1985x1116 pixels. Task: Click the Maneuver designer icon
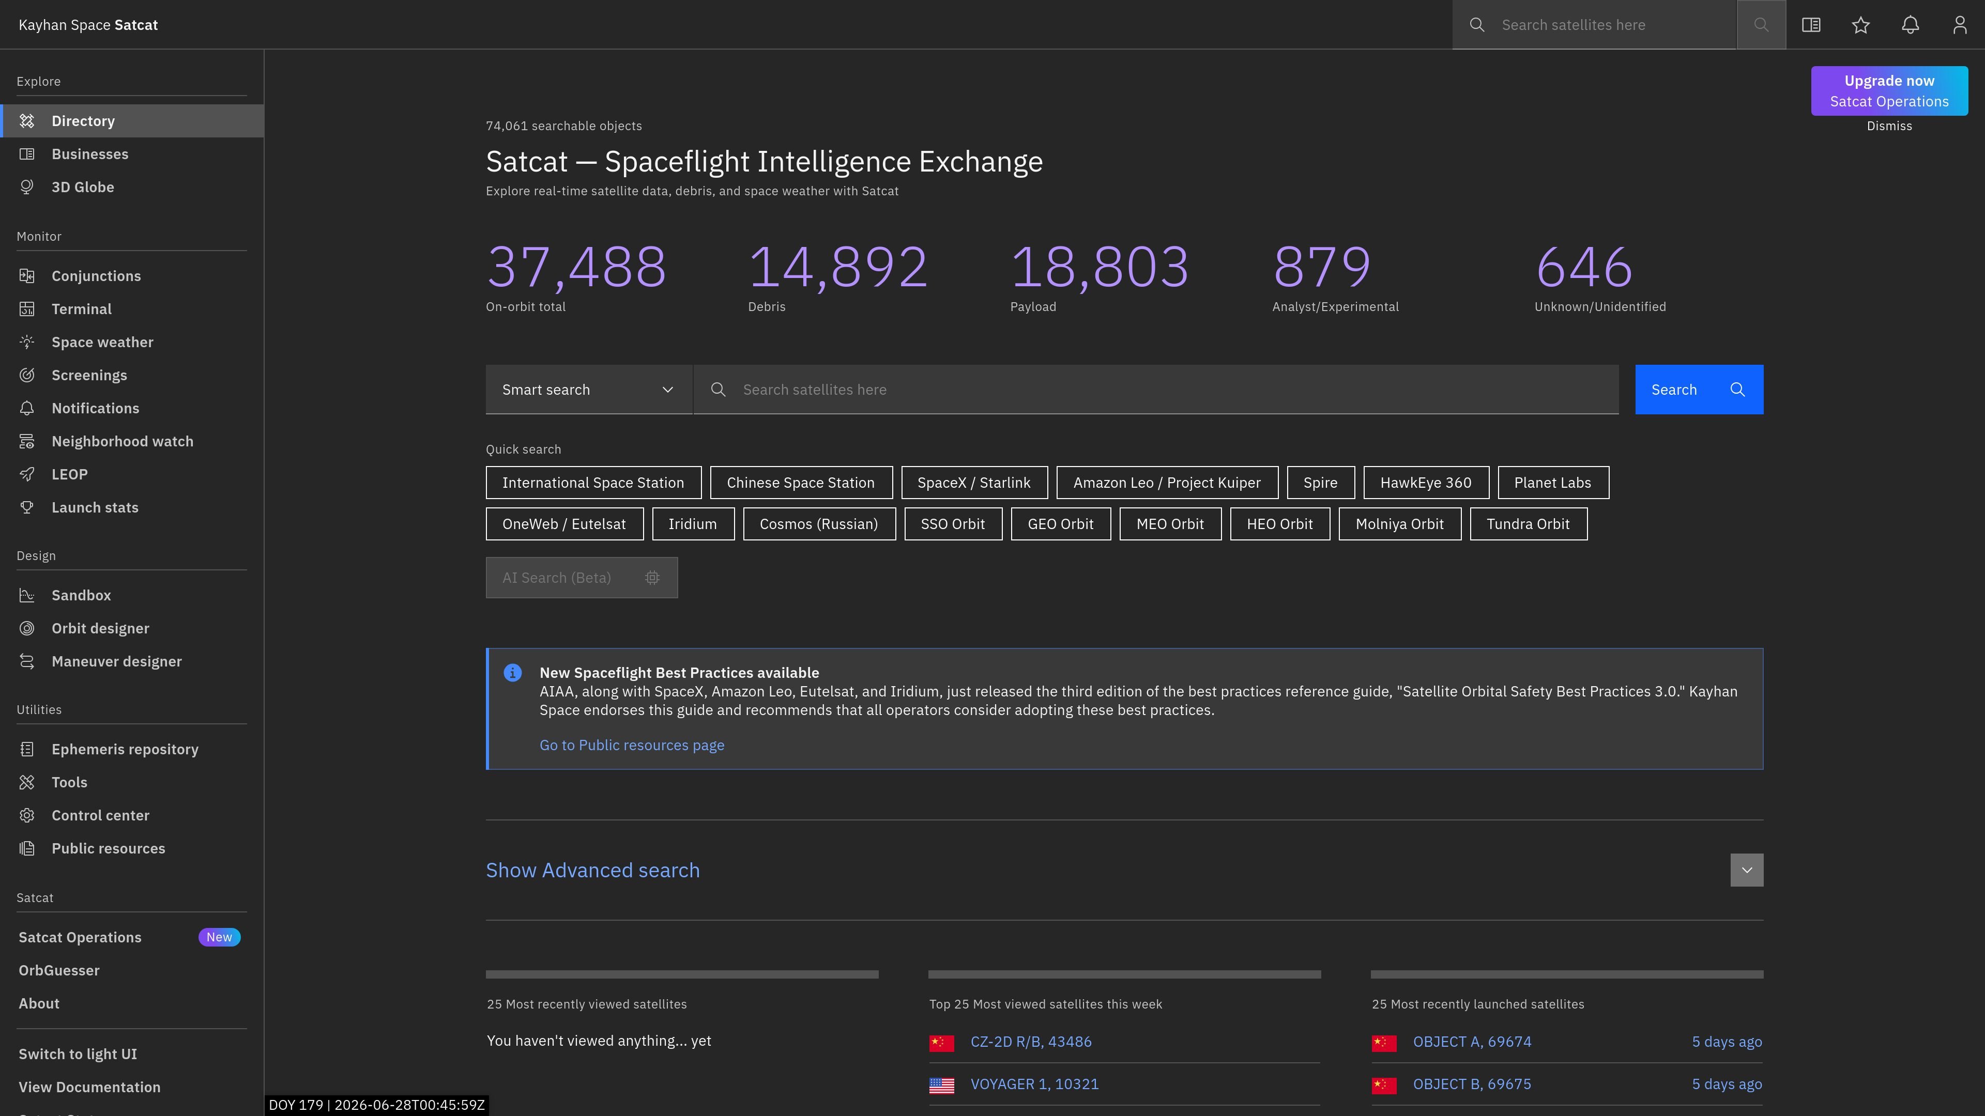coord(27,661)
